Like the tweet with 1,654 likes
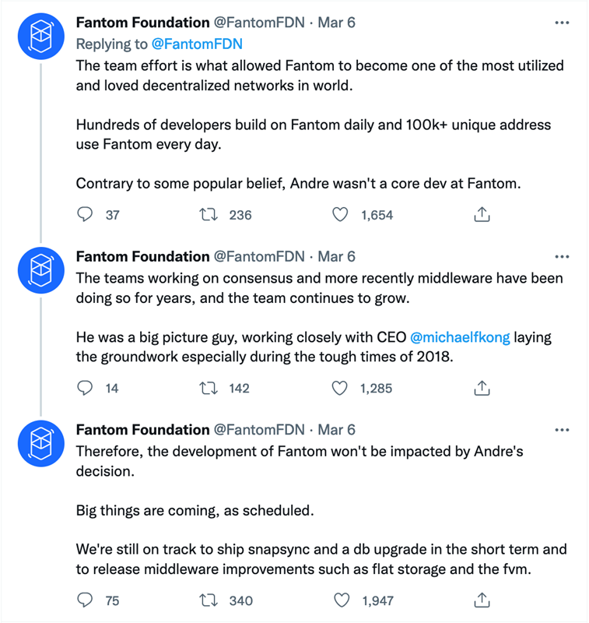The image size is (589, 623). [340, 215]
